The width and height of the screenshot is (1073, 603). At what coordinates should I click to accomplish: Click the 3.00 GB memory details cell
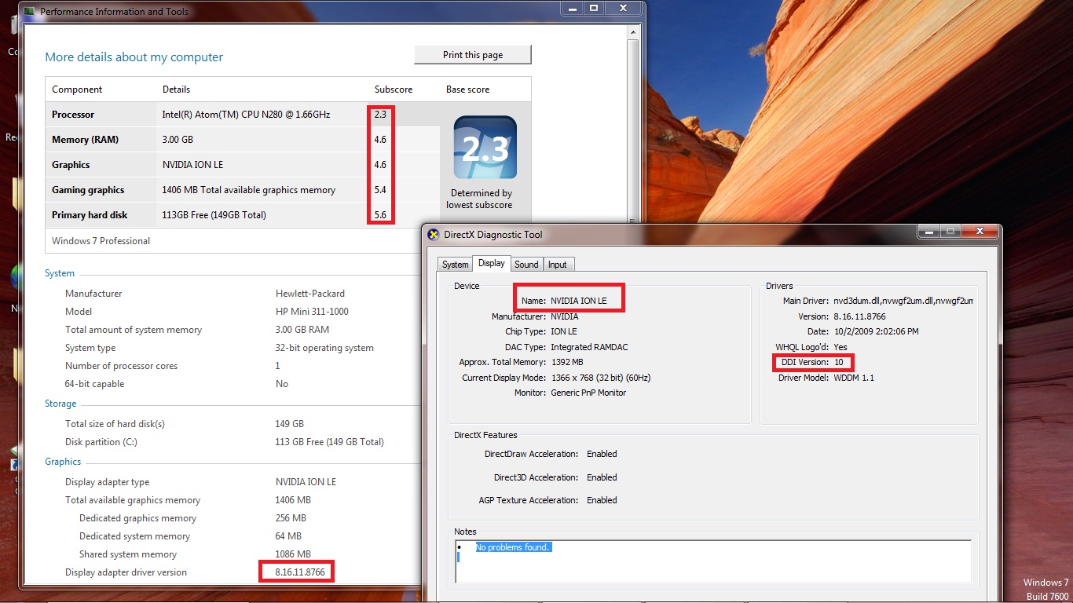pyautogui.click(x=178, y=140)
